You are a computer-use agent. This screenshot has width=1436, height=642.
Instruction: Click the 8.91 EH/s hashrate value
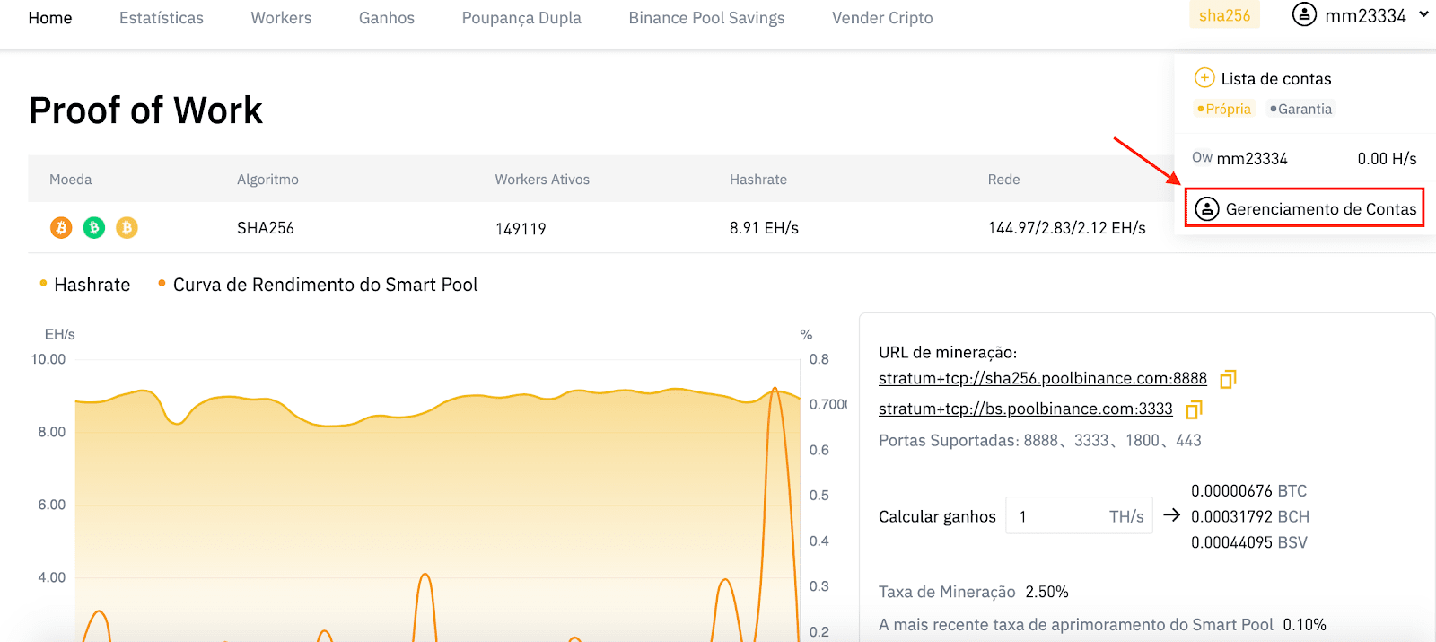coord(764,228)
